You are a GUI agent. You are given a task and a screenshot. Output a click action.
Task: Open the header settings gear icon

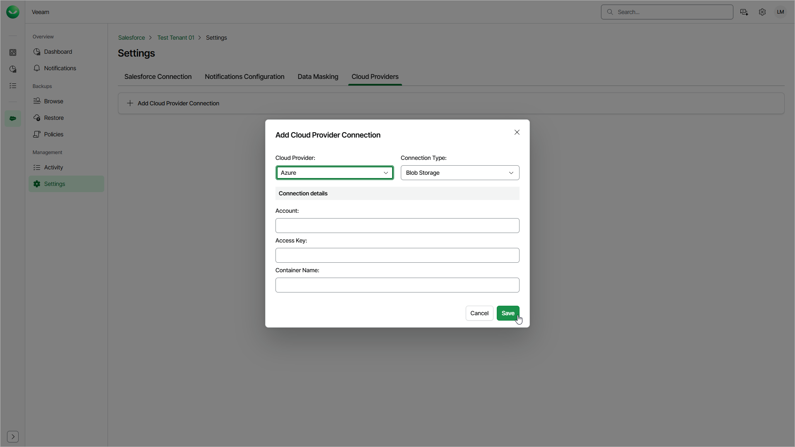tap(762, 12)
